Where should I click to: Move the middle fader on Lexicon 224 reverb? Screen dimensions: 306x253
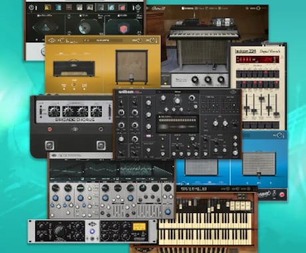tap(261, 98)
